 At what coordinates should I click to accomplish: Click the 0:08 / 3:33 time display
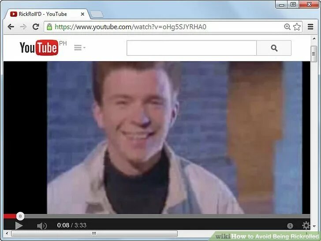point(71,225)
